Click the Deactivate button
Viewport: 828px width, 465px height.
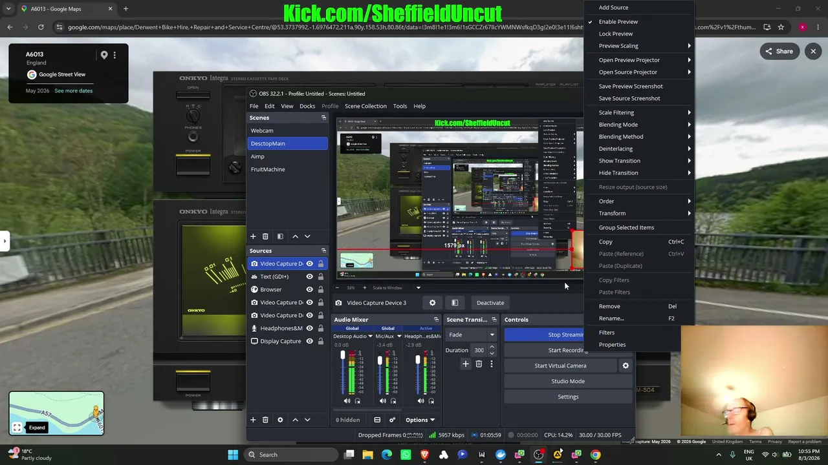[490, 303]
